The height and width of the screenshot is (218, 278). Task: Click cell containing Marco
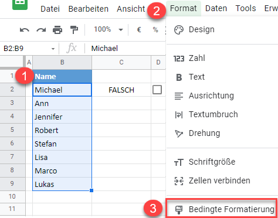(x=62, y=171)
